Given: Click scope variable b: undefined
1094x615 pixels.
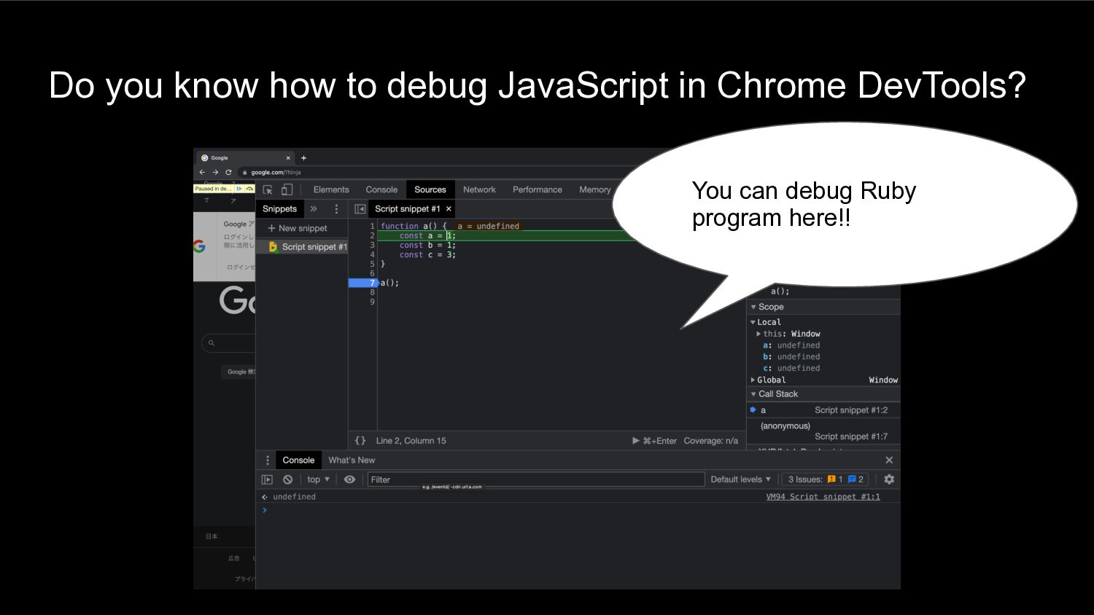Looking at the screenshot, I should coord(791,357).
